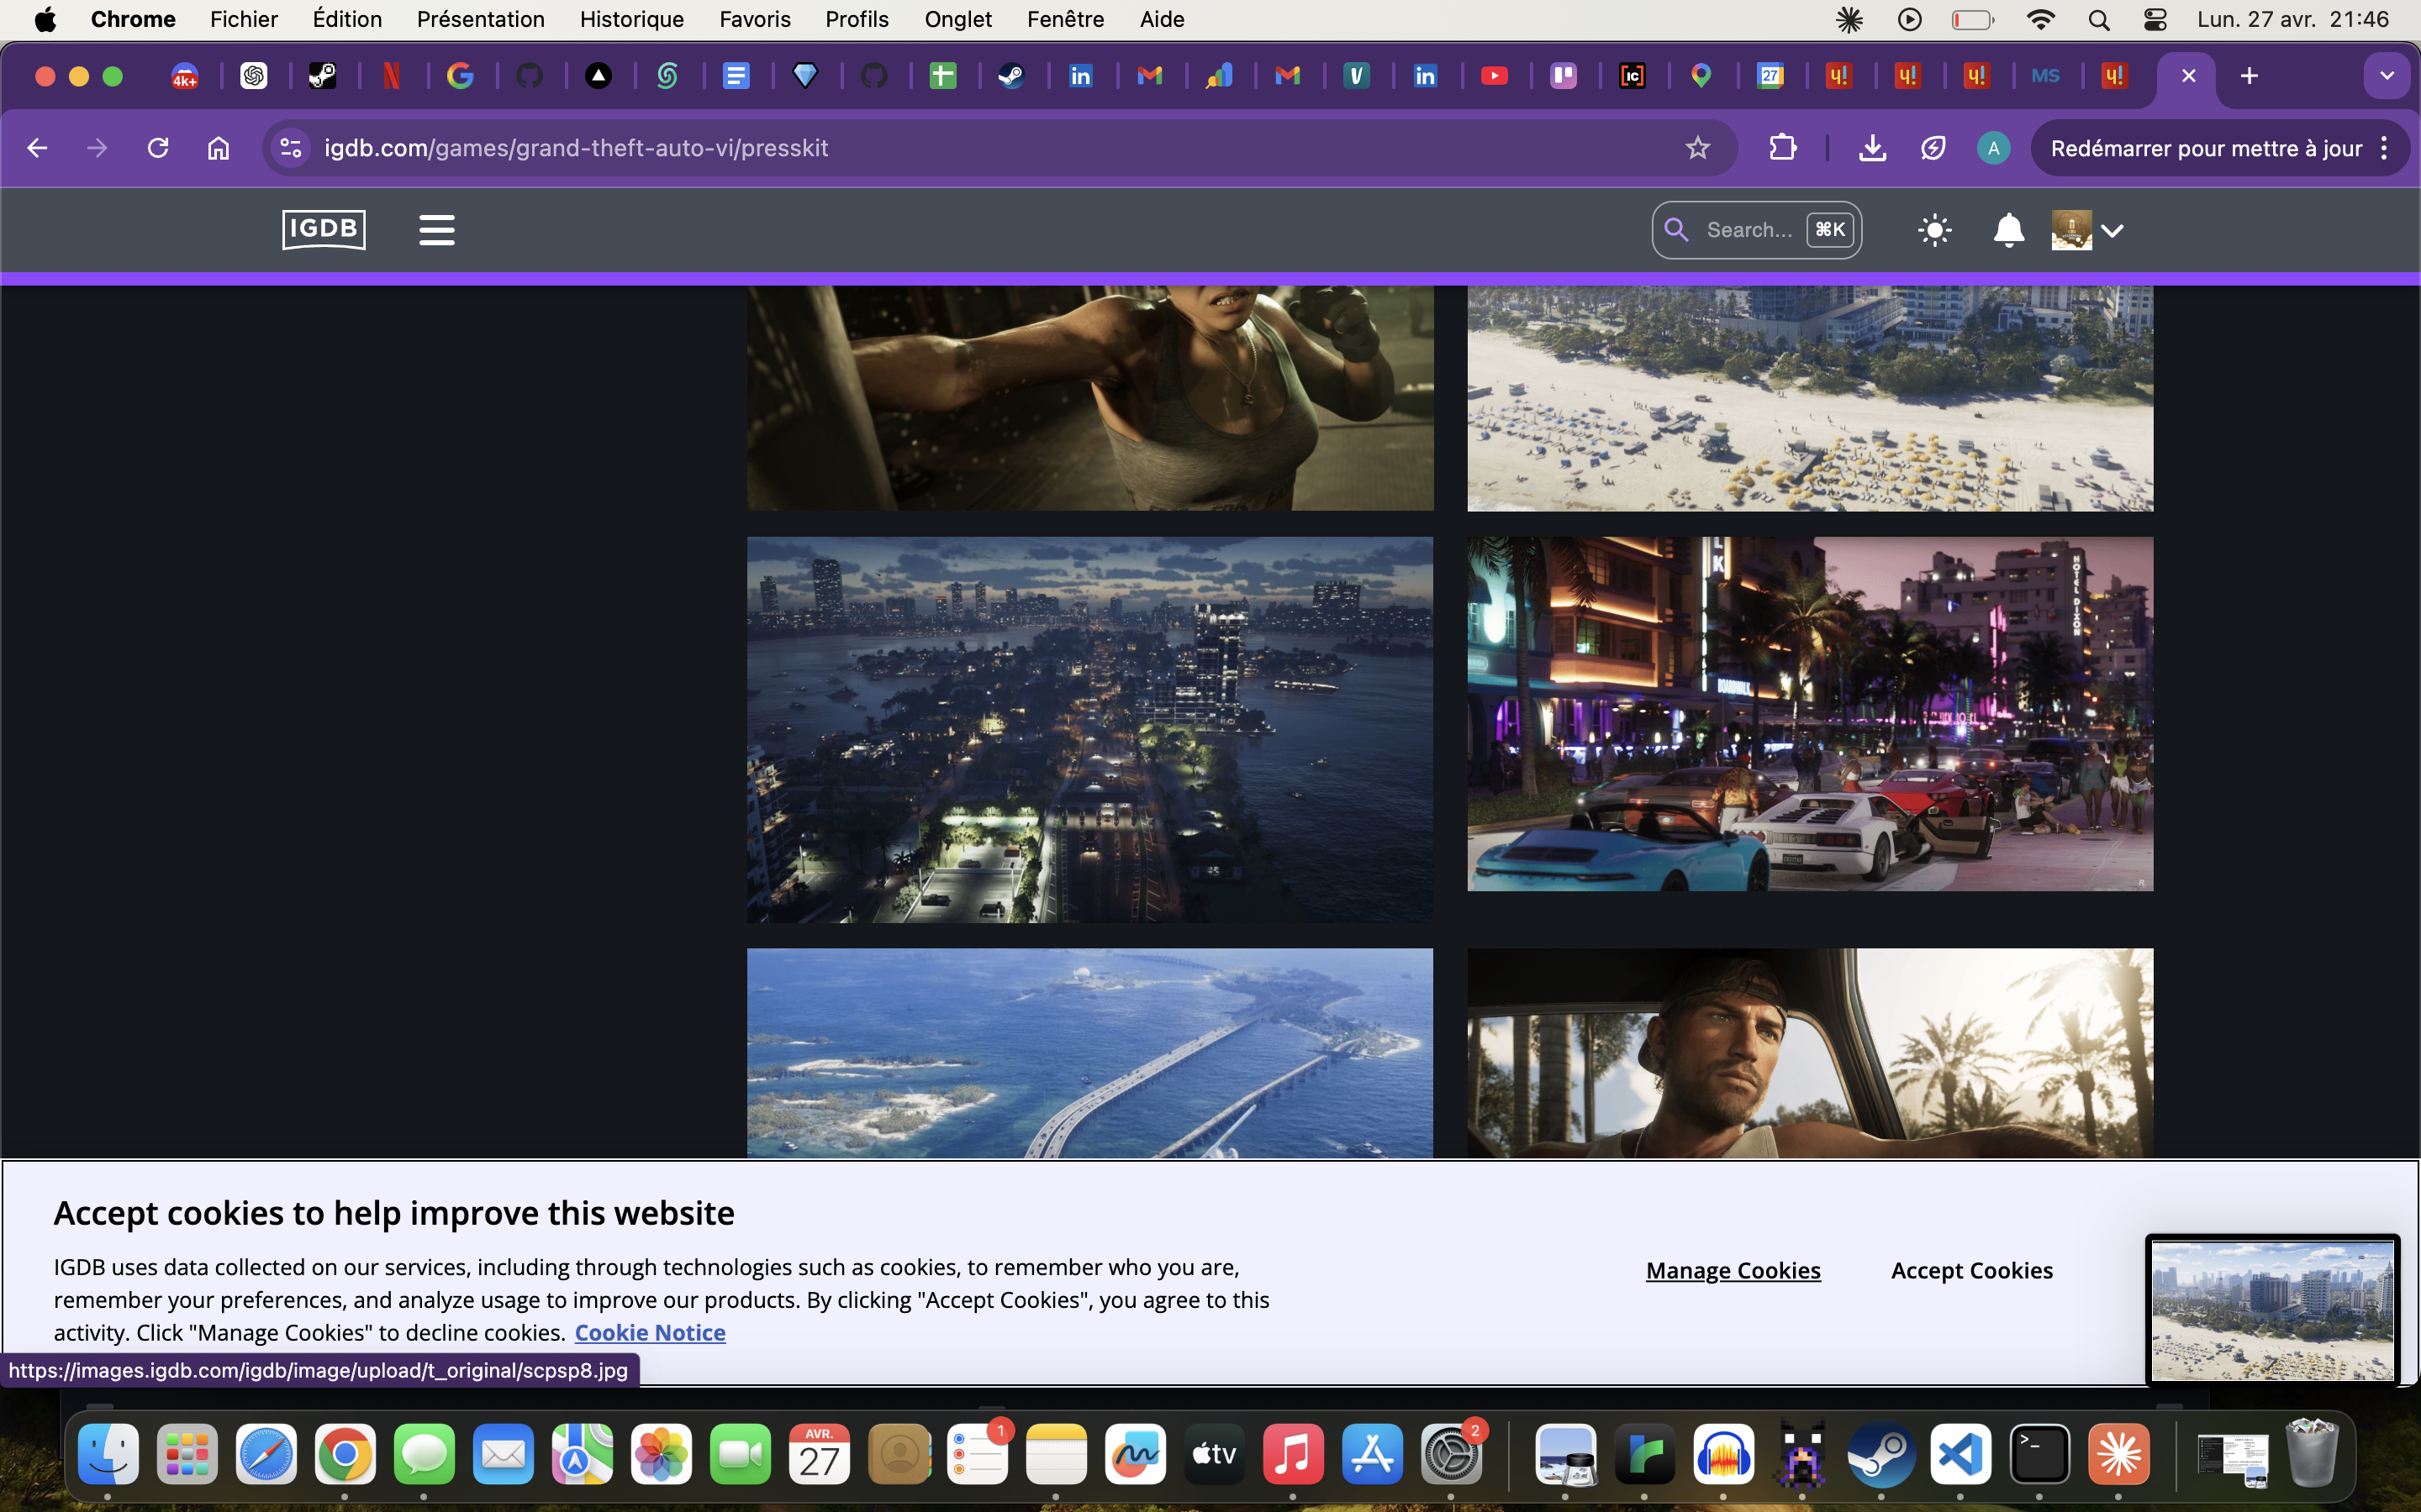The height and width of the screenshot is (1512, 2421).
Task: Click the GTA VI beach screenshot thumbnail
Action: click(x=1807, y=398)
